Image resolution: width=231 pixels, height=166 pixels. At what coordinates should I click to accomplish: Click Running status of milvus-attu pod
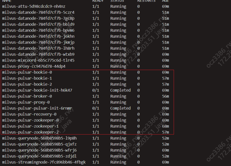[118, 6]
